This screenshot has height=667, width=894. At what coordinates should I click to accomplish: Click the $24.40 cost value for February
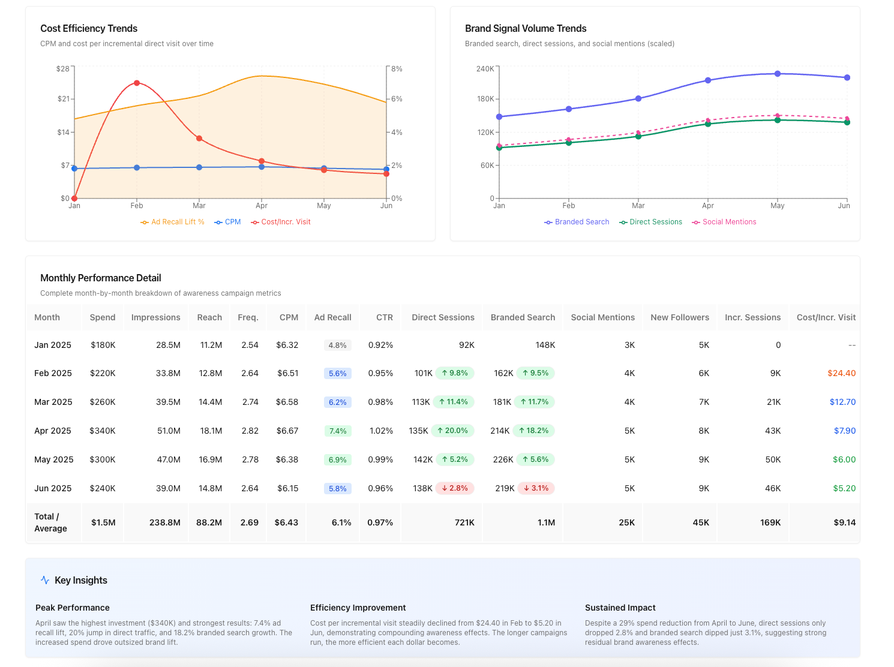click(842, 373)
